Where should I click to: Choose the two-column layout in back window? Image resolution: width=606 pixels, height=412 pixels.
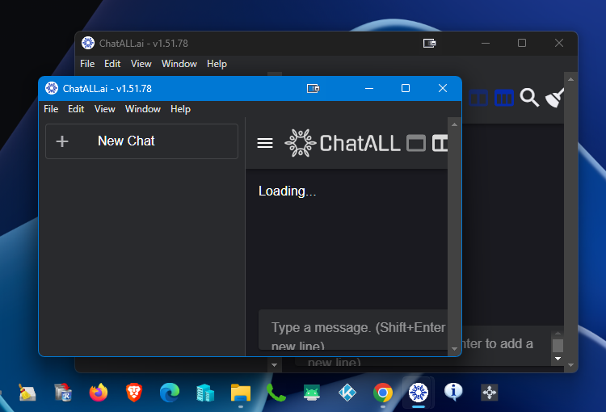point(478,98)
